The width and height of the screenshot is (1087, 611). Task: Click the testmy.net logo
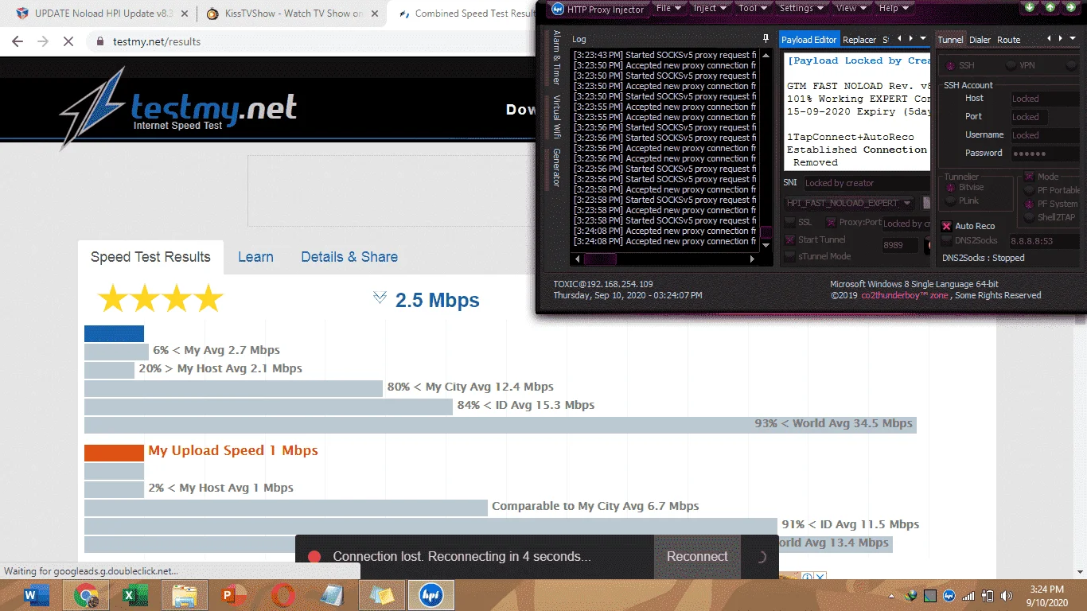coord(178,108)
